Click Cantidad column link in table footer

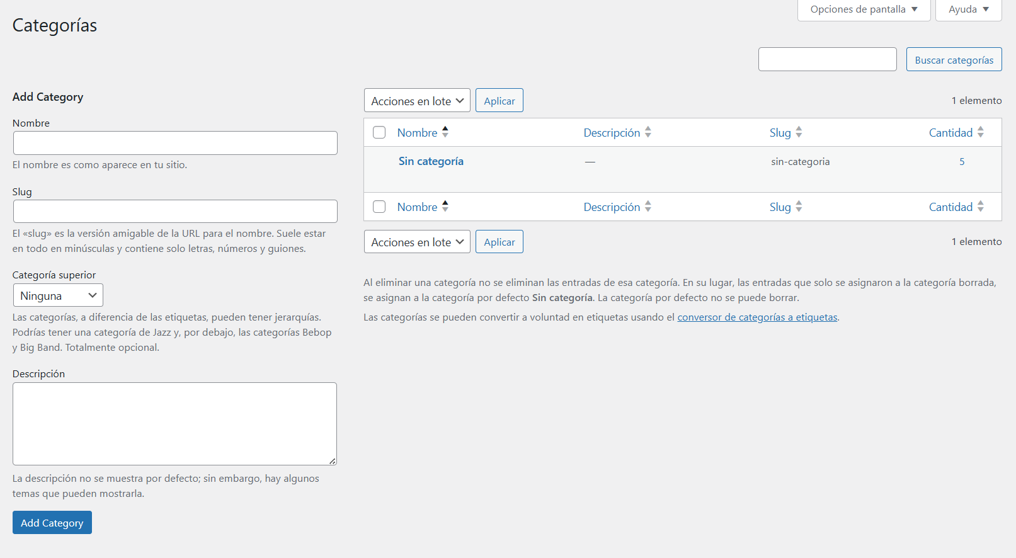point(950,207)
